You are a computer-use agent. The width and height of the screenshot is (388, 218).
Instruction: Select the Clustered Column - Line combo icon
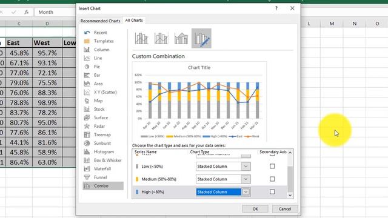point(141,38)
